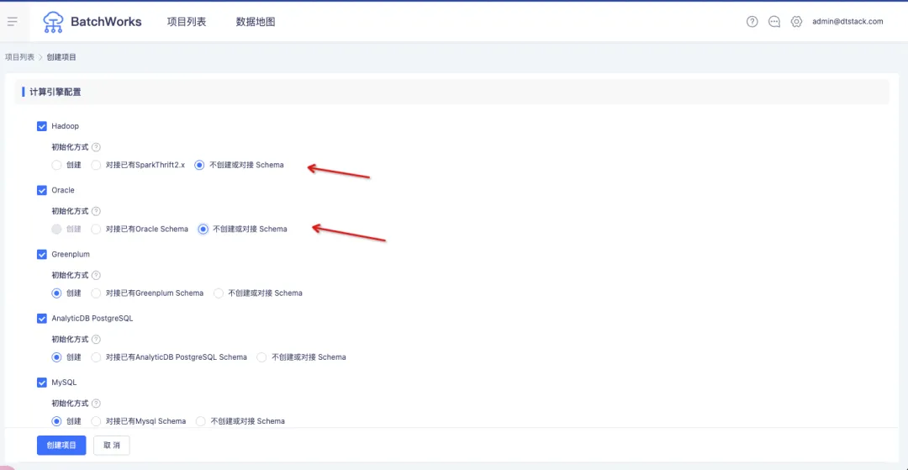Screen dimensions: 908x470
Task: Select Greenplum 不创建或对接 Schema radio
Action: coord(219,293)
